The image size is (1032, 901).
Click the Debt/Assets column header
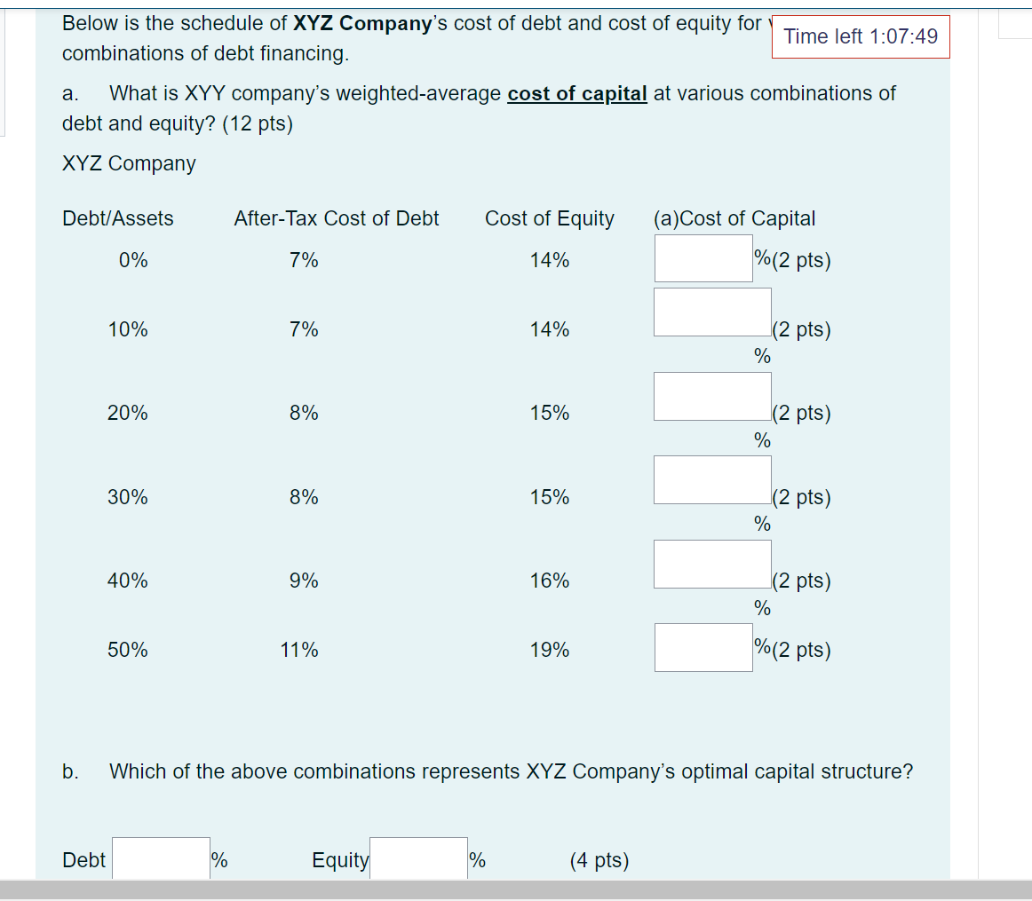(118, 218)
